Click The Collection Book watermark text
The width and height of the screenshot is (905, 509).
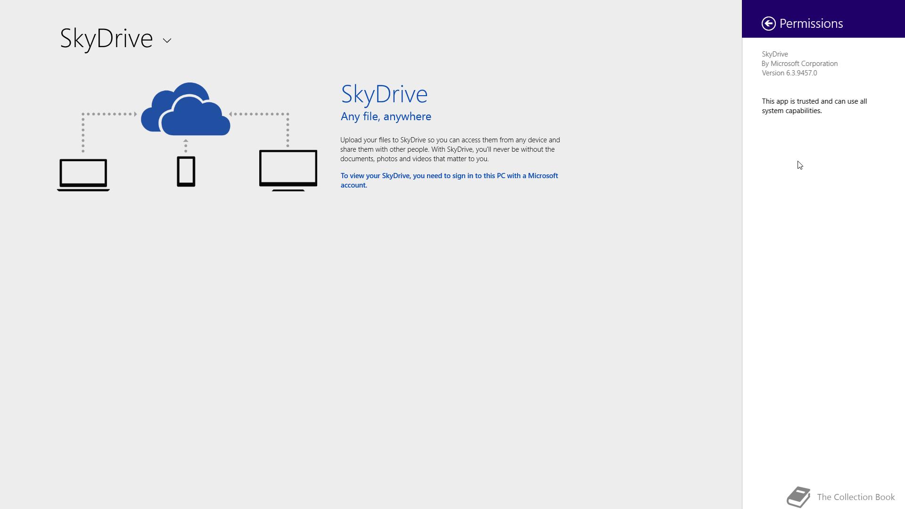[856, 497]
